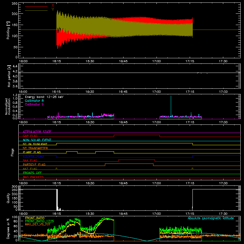Click the '17:00' tick label under Pointing plot
The height and width of the screenshot is (244, 244).
(156, 61)
